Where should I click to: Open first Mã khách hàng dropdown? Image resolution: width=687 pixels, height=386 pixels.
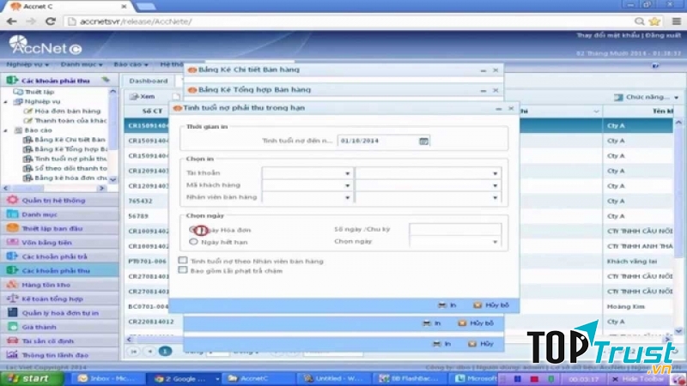[347, 185]
